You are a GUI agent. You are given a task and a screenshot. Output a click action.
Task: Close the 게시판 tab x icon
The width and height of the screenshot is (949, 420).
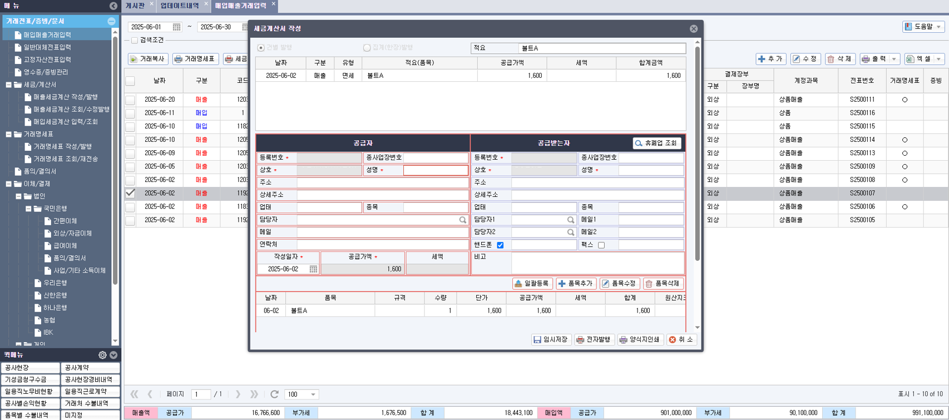pyautogui.click(x=151, y=4)
